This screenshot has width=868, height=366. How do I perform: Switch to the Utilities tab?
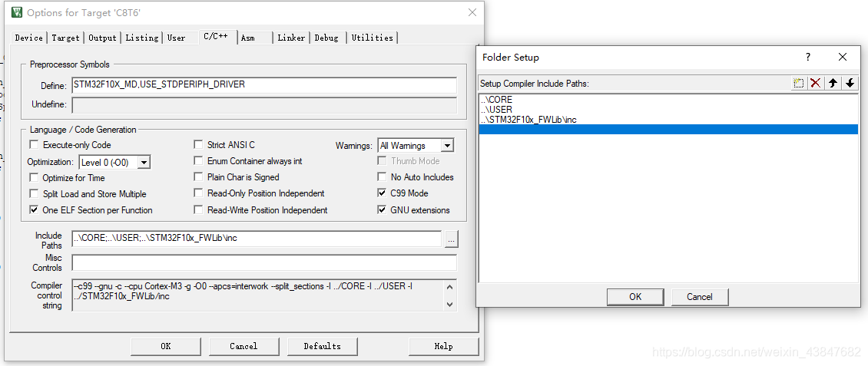[x=372, y=38]
